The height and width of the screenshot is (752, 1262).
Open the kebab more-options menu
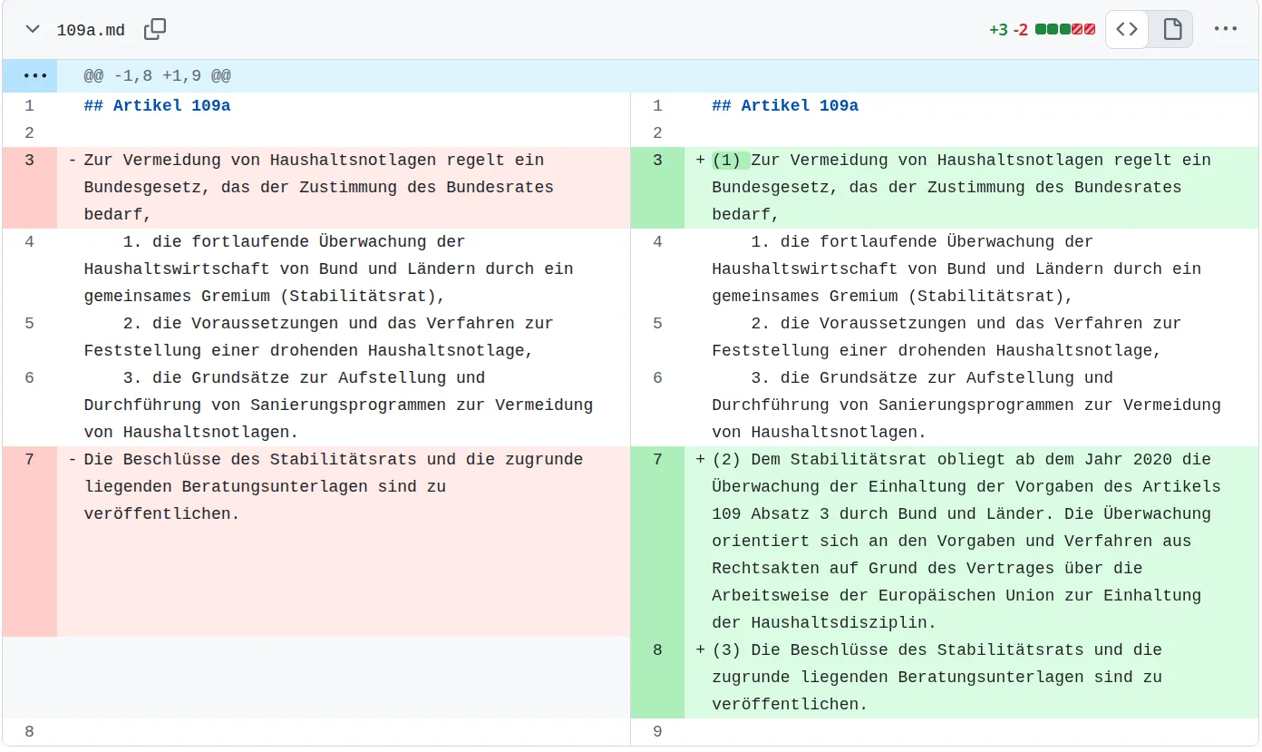tap(1226, 29)
